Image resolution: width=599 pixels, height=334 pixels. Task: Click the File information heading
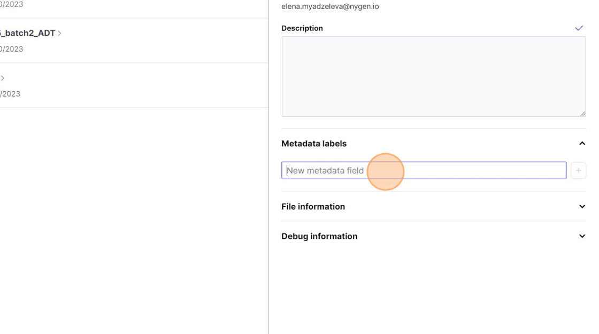[313, 206]
